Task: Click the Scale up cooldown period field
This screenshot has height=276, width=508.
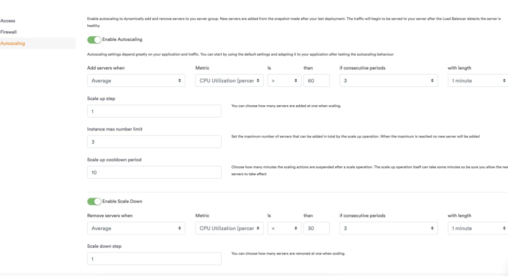Action: 154,172
